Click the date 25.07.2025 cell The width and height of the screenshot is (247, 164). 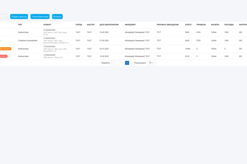[x=104, y=49]
